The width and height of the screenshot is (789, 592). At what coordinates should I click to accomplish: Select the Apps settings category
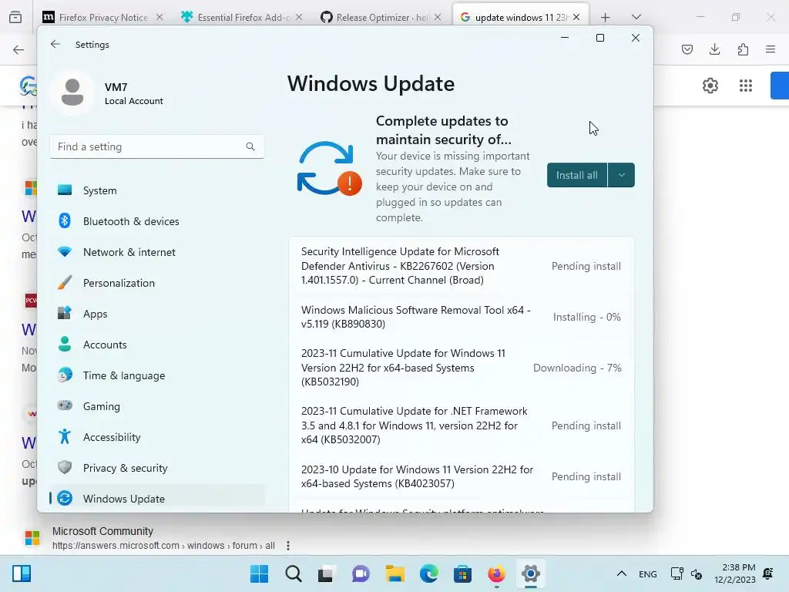click(x=157, y=314)
